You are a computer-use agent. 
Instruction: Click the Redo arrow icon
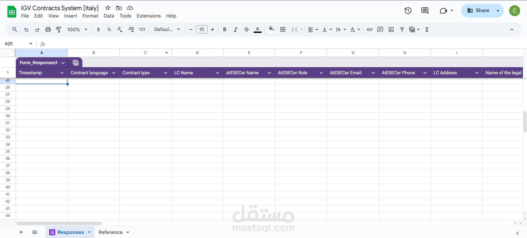pos(37,30)
